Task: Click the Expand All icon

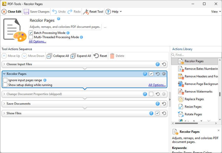Action: point(73,56)
